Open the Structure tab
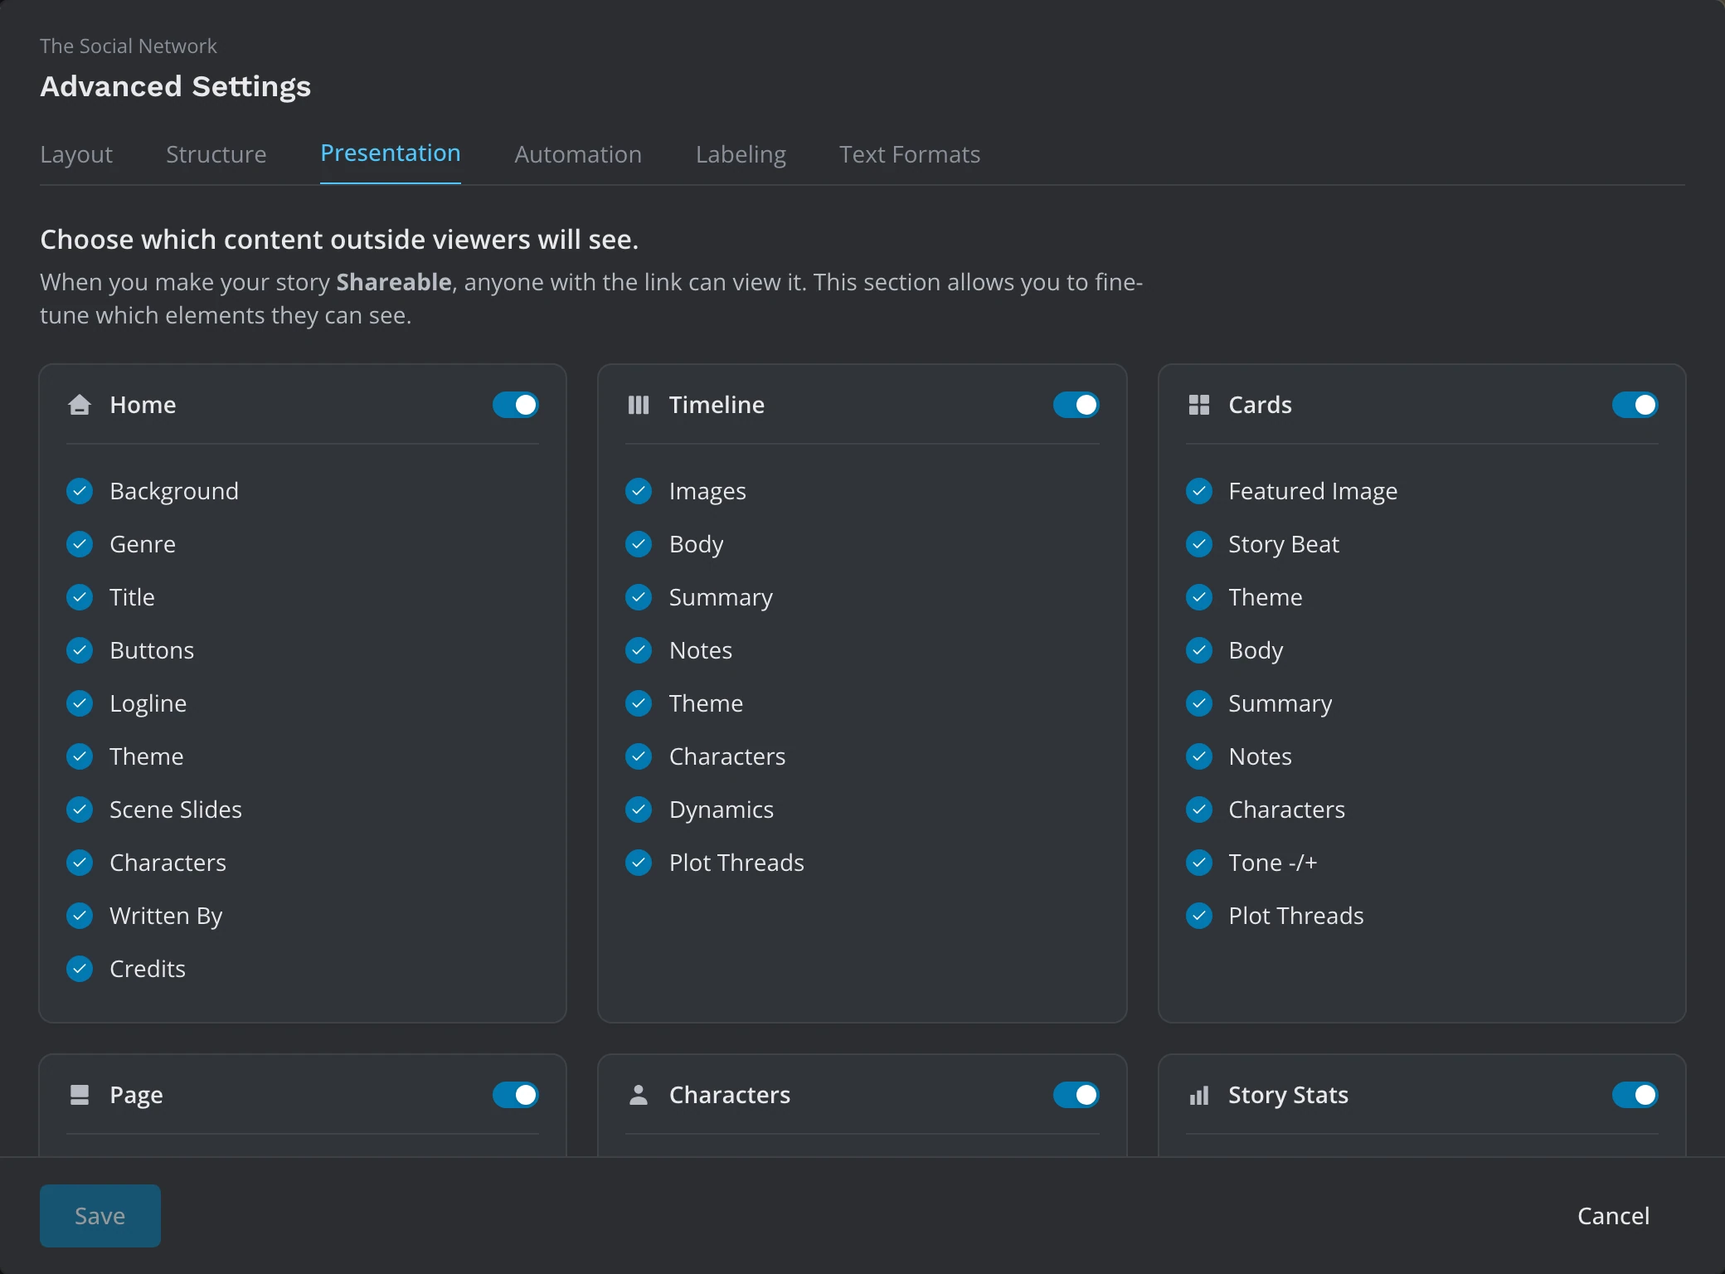The height and width of the screenshot is (1274, 1725). (216, 154)
